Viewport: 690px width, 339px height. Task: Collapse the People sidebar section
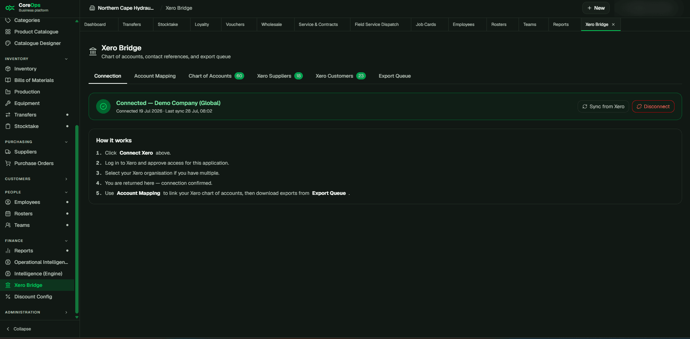coord(66,192)
